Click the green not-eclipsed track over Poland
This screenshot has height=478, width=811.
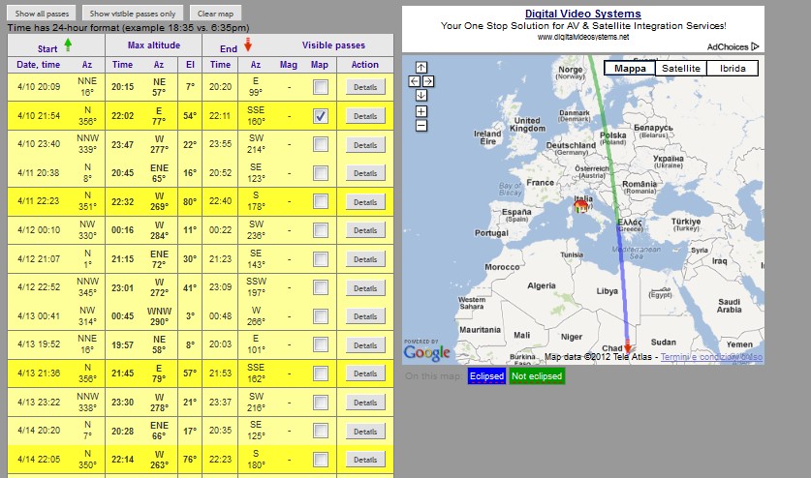pyautogui.click(x=607, y=135)
